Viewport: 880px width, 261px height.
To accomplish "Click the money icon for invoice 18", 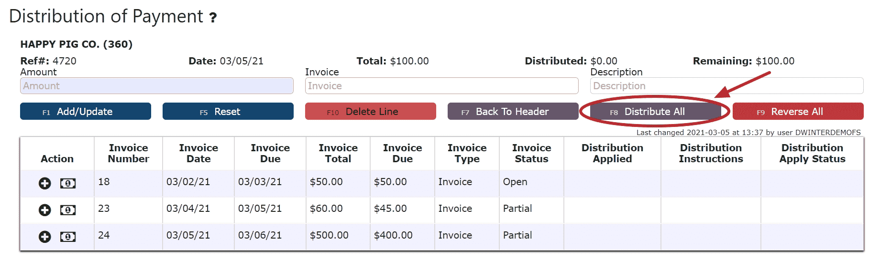I will click(68, 183).
